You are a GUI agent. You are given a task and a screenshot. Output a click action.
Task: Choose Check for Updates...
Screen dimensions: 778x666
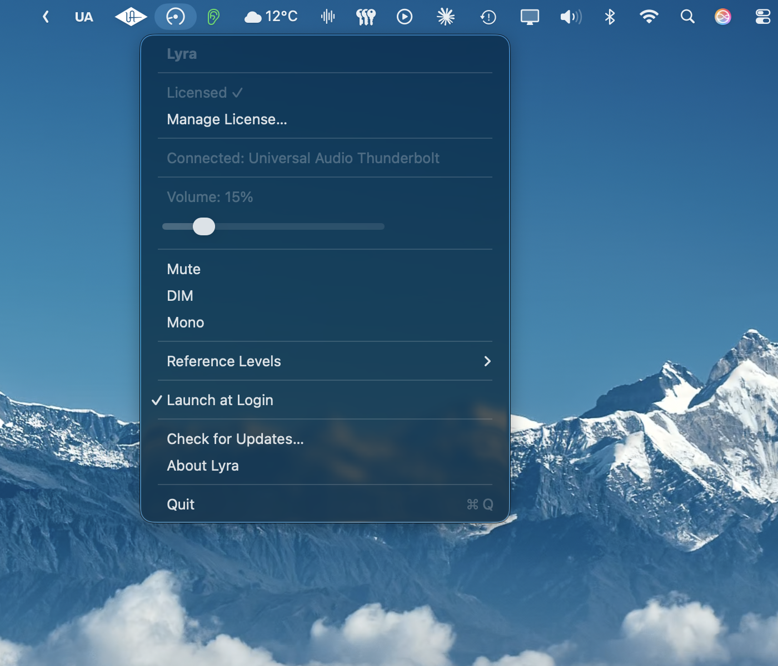tap(325, 439)
